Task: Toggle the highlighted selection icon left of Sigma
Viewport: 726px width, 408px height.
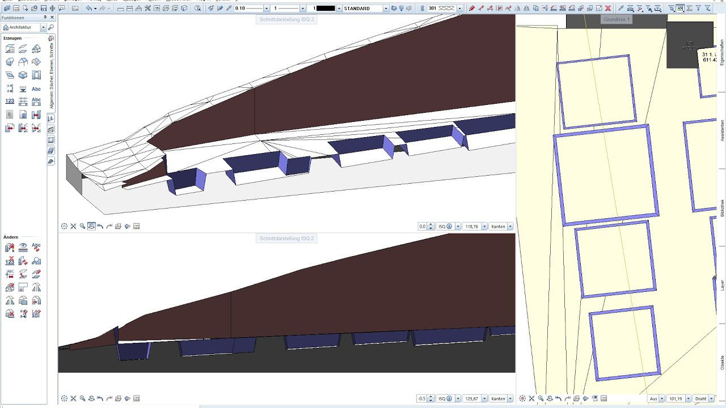Action: coord(680,8)
